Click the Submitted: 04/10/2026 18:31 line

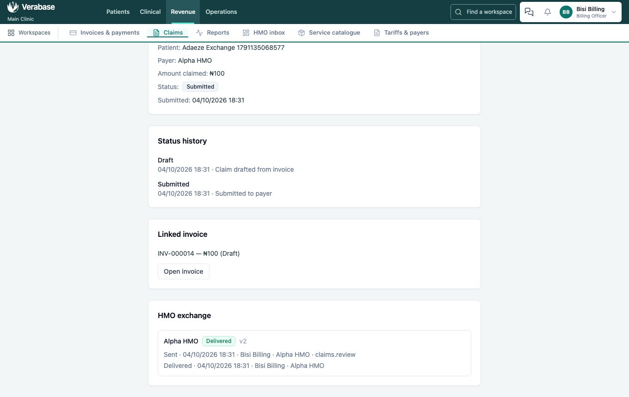[x=201, y=100]
